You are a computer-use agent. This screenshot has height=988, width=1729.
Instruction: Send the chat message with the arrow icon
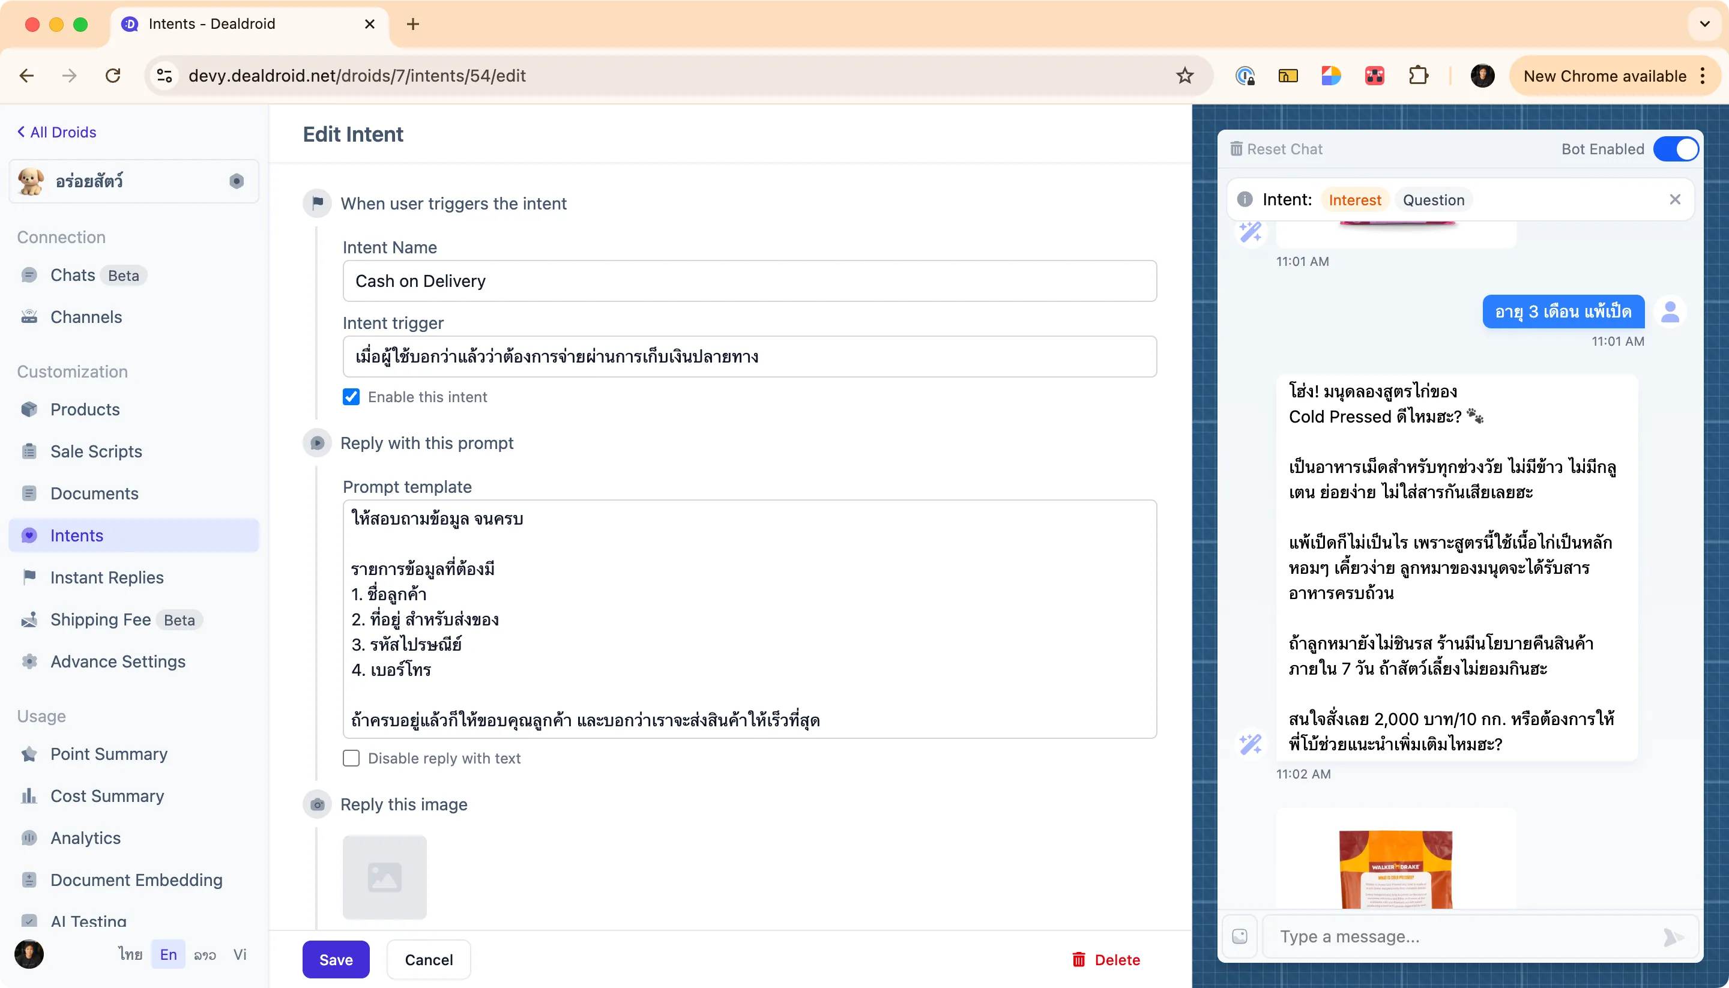1671,936
